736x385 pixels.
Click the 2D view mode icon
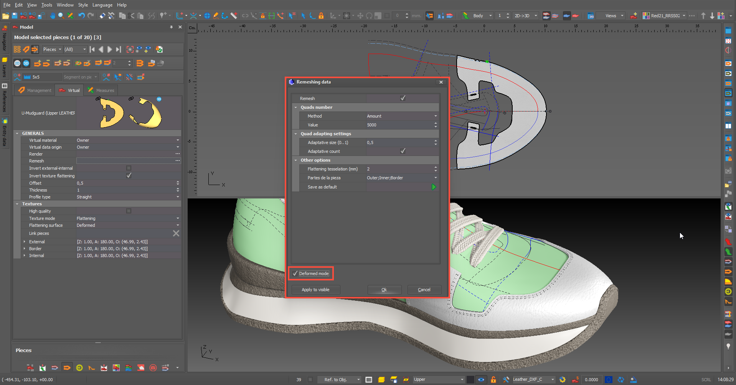point(17,63)
